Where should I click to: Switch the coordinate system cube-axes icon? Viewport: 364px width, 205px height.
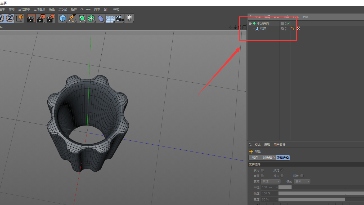click(x=19, y=18)
